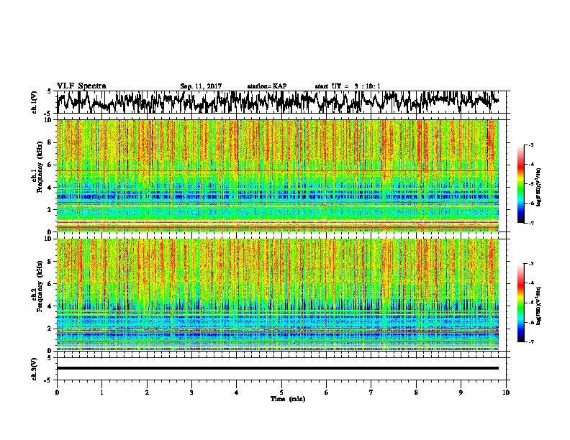The width and height of the screenshot is (570, 440).
Task: Click time axis tick label "3"
Action: (x=191, y=393)
